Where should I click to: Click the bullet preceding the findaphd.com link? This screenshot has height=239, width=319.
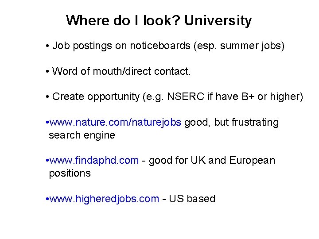coord(47,161)
